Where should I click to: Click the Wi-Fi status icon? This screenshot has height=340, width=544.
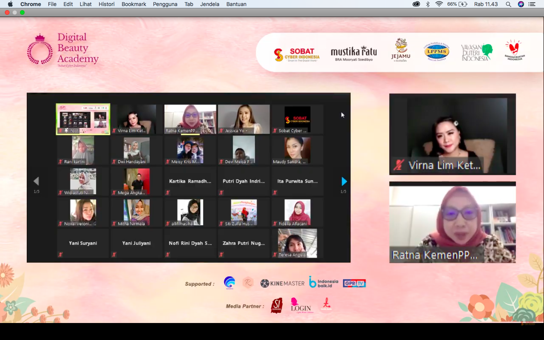point(439,4)
